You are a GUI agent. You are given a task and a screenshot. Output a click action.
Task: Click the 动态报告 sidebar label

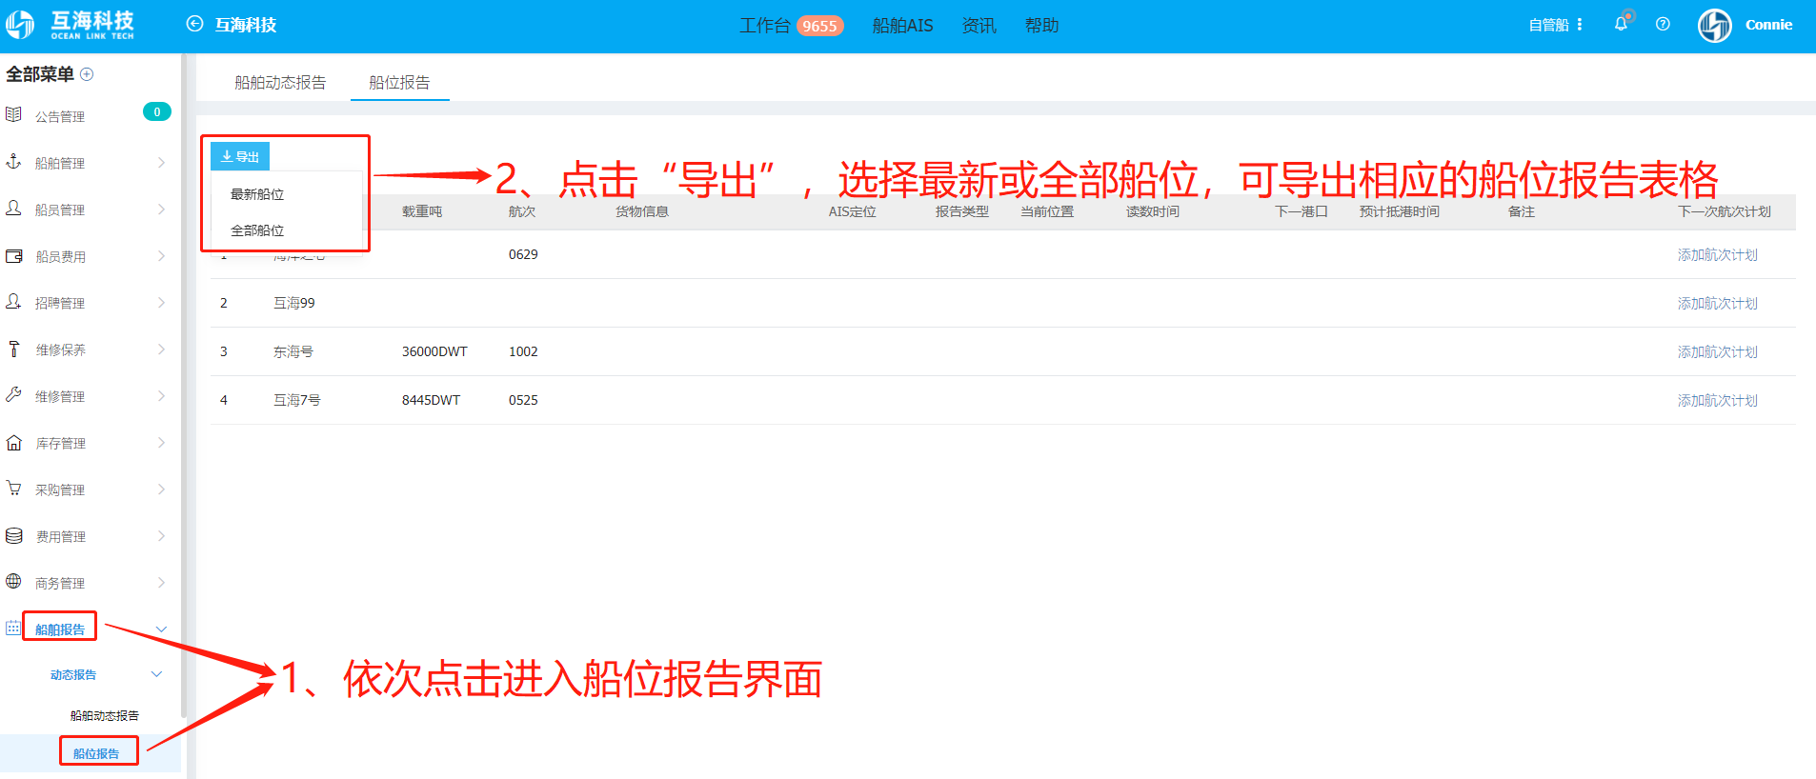coord(73,674)
